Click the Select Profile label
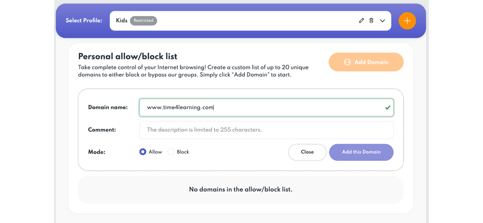Image resolution: width=483 pixels, height=223 pixels. 84,21
